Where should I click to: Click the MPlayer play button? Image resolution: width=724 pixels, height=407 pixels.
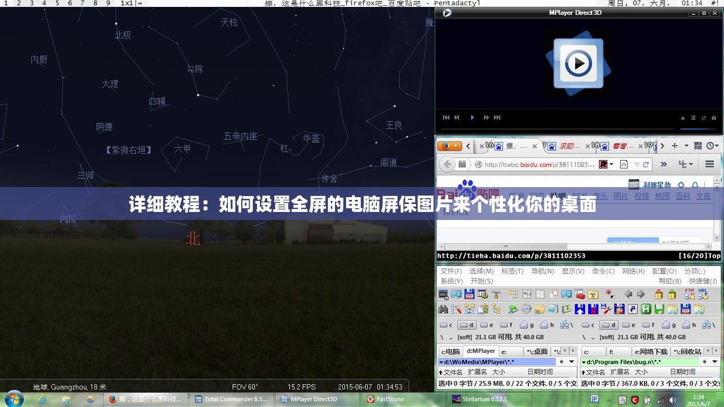[472, 118]
